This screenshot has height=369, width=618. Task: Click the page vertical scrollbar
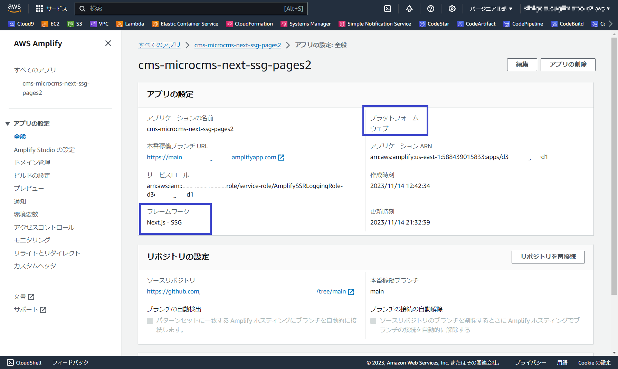coord(614,166)
